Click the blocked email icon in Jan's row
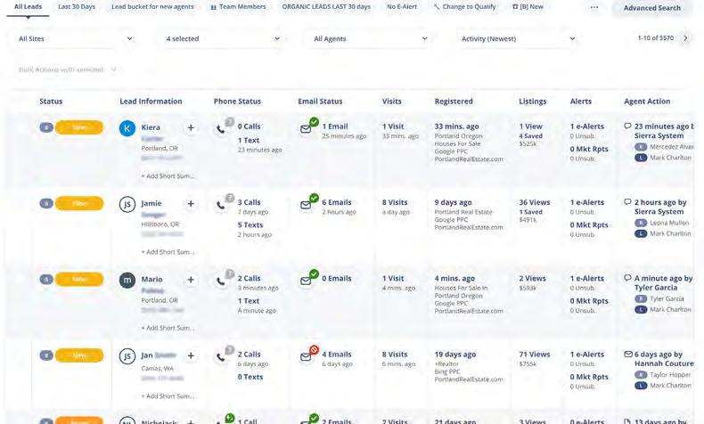This screenshot has height=424, width=704. (x=306, y=356)
